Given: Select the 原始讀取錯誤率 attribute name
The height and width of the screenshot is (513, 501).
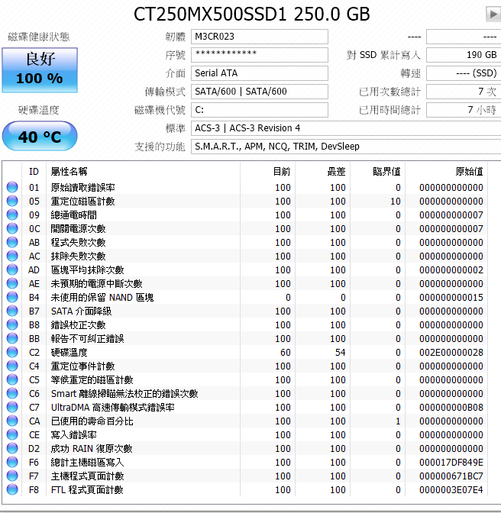Looking at the screenshot, I should click(82, 188).
